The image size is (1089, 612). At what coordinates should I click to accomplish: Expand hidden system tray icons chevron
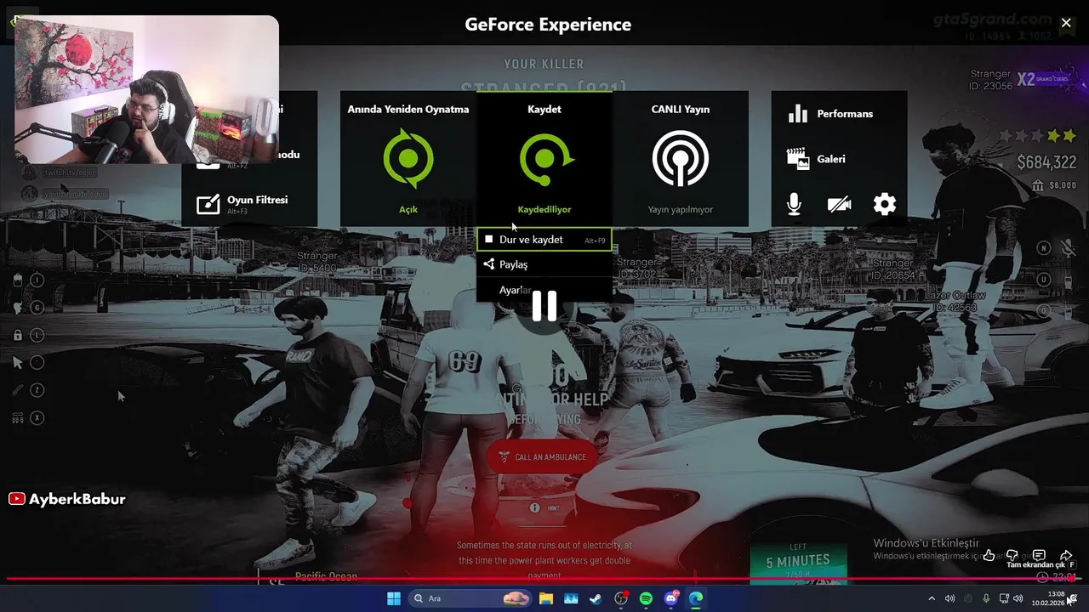[x=932, y=598]
